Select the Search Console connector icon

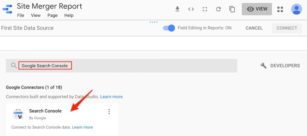(x=18, y=114)
